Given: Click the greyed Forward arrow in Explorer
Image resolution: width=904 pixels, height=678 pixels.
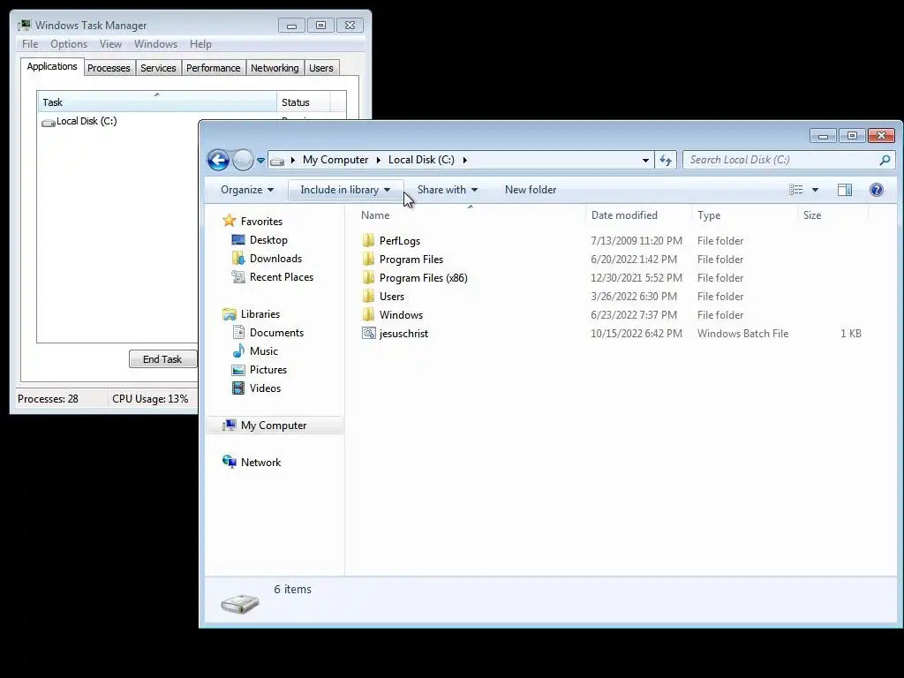Looking at the screenshot, I should pyautogui.click(x=243, y=160).
